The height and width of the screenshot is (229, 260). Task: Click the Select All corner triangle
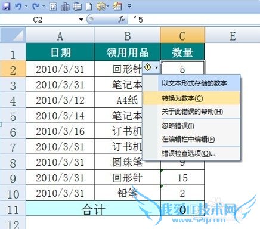(x=13, y=35)
